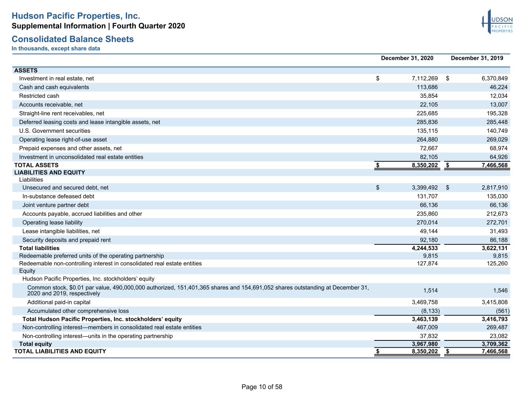The width and height of the screenshot is (524, 393).
Task: Click the 'LIABILITIES AND EQUITY' section label
Action: tap(50, 173)
